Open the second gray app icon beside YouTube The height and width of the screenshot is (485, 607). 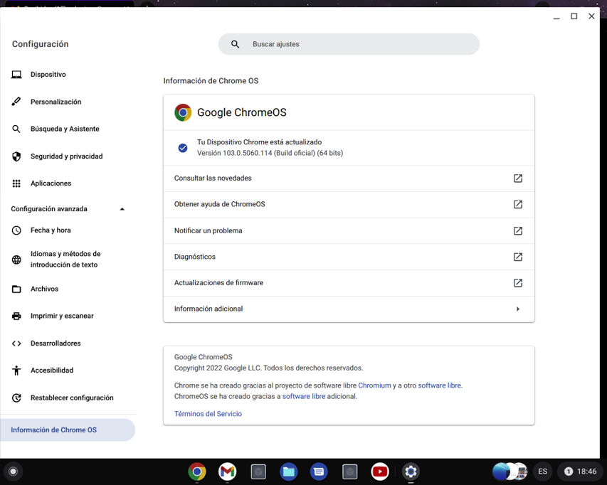click(x=349, y=471)
